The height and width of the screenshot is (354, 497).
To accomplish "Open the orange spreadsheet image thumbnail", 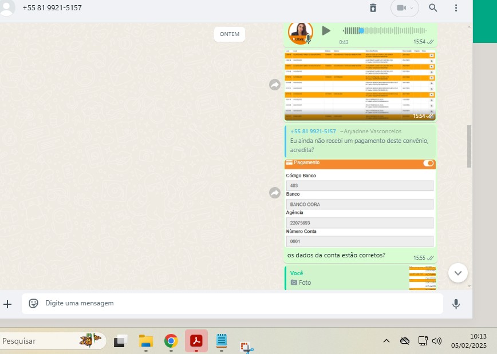I will (x=360, y=85).
